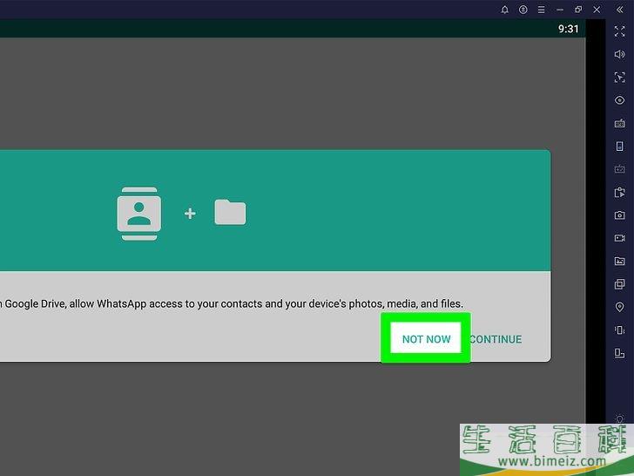The image size is (634, 476).
Task: Click the shake device icon in sidebar
Action: pos(619,330)
